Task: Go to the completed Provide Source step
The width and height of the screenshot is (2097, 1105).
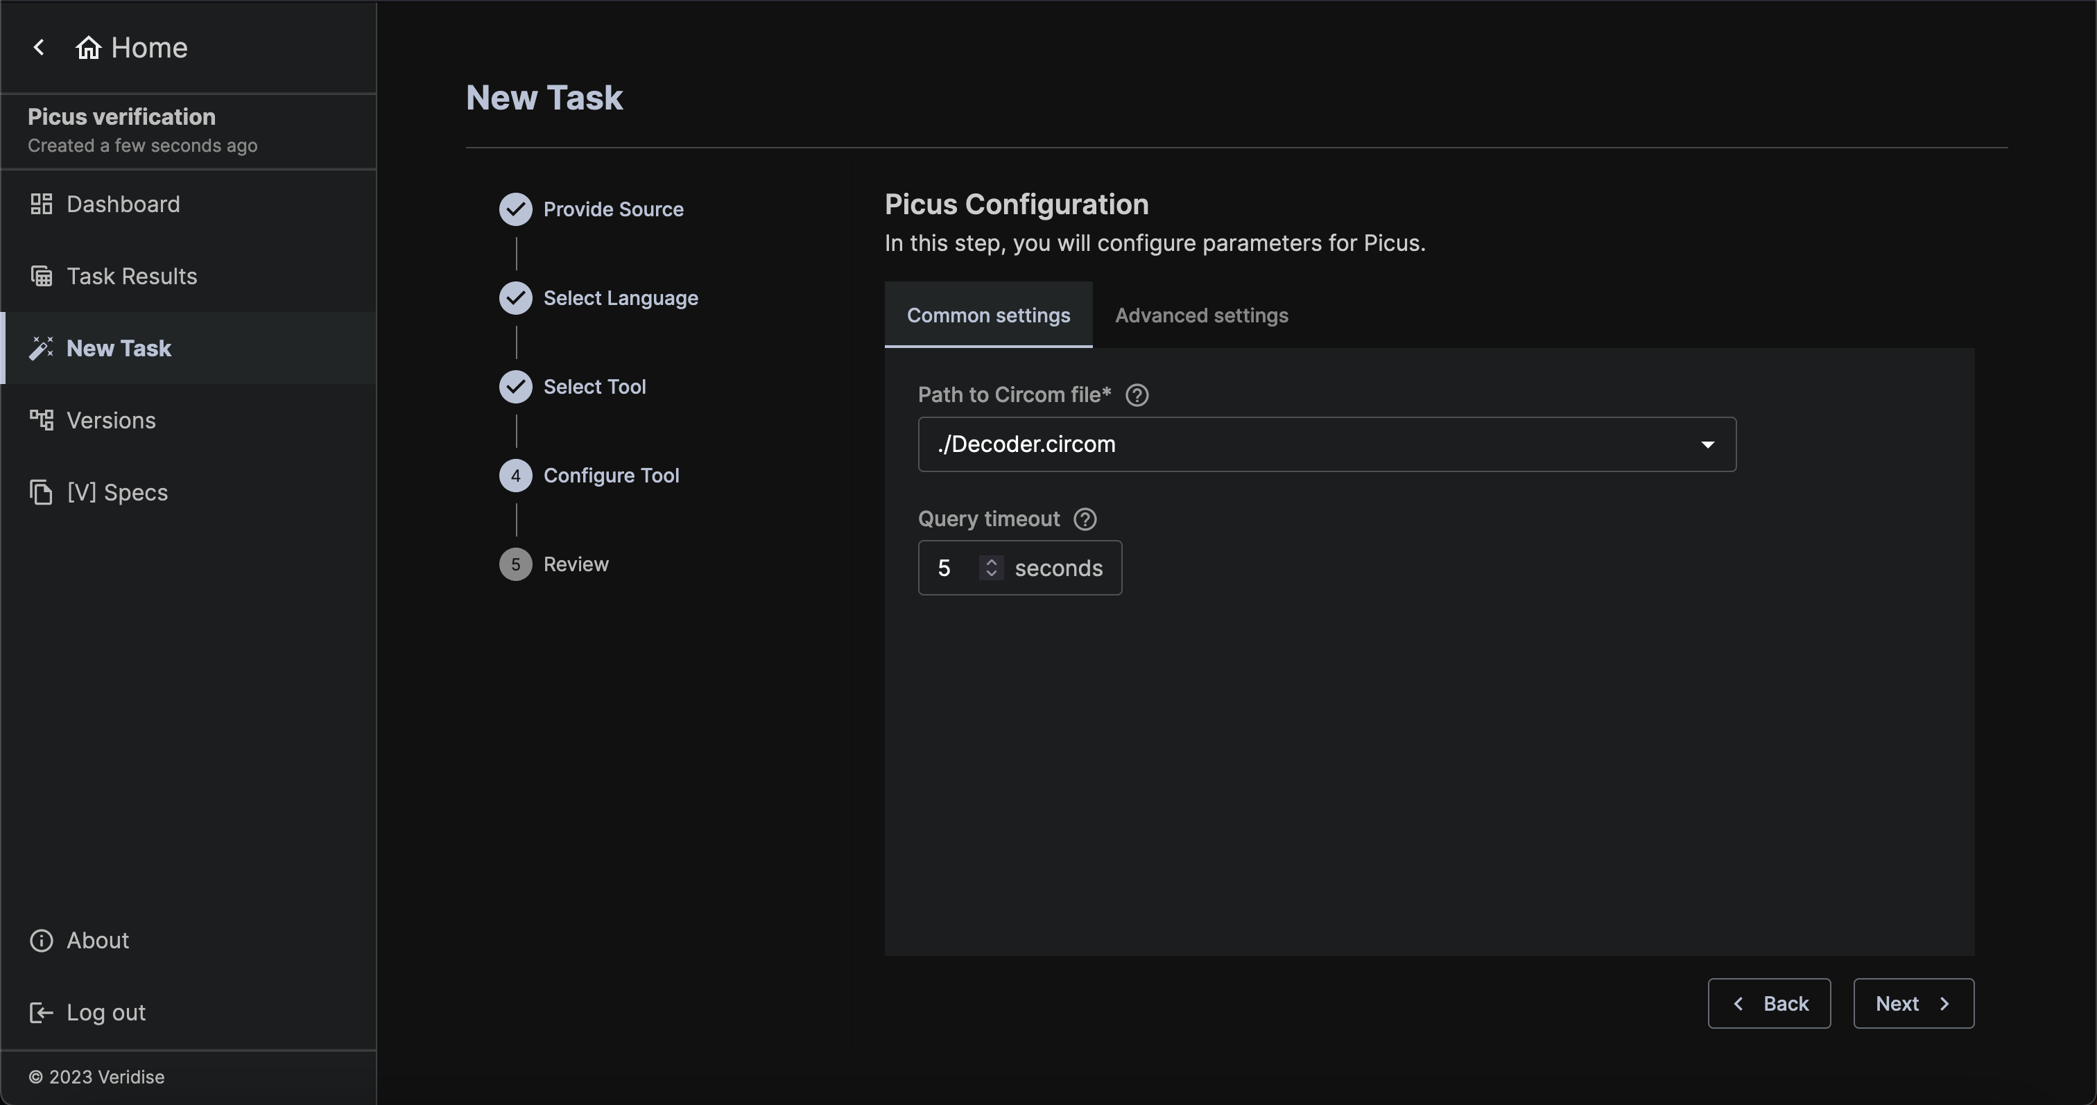Action: click(612, 209)
